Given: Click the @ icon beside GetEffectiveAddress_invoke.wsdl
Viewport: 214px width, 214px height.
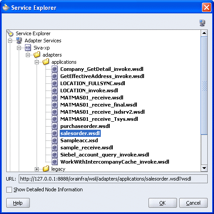Looking at the screenshot, I should click(x=54, y=76).
